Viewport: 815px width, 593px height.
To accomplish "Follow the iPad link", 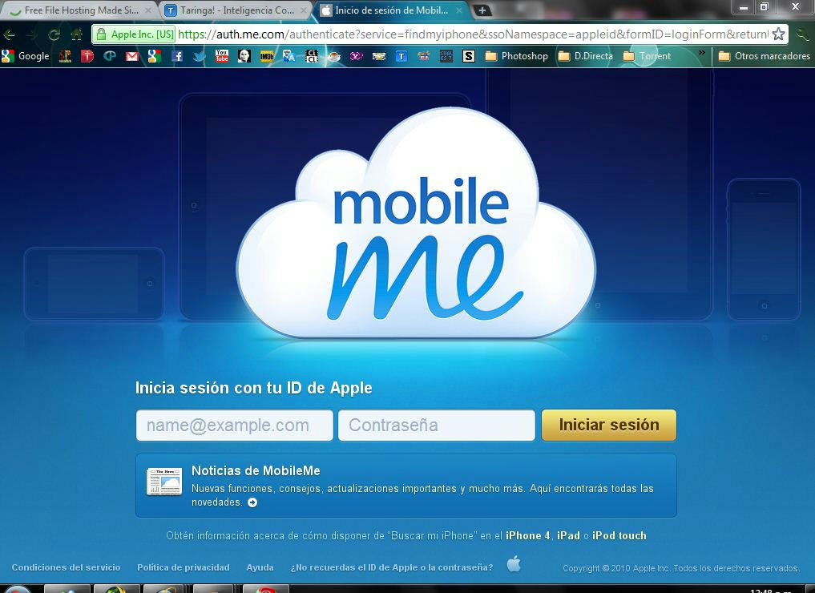I will 568,536.
